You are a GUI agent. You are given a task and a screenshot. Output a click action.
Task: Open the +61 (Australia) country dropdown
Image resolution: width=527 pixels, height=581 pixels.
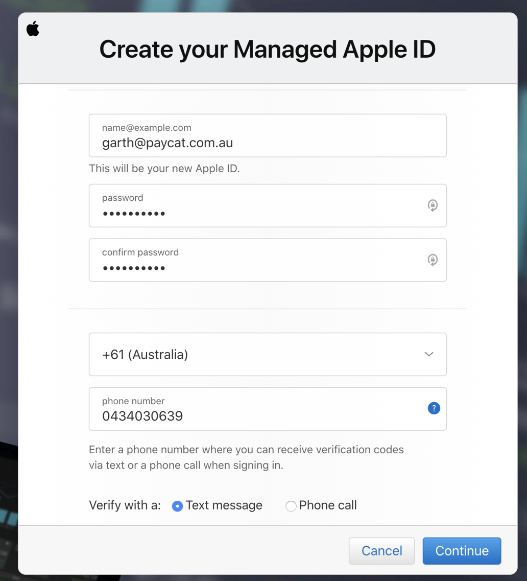268,354
